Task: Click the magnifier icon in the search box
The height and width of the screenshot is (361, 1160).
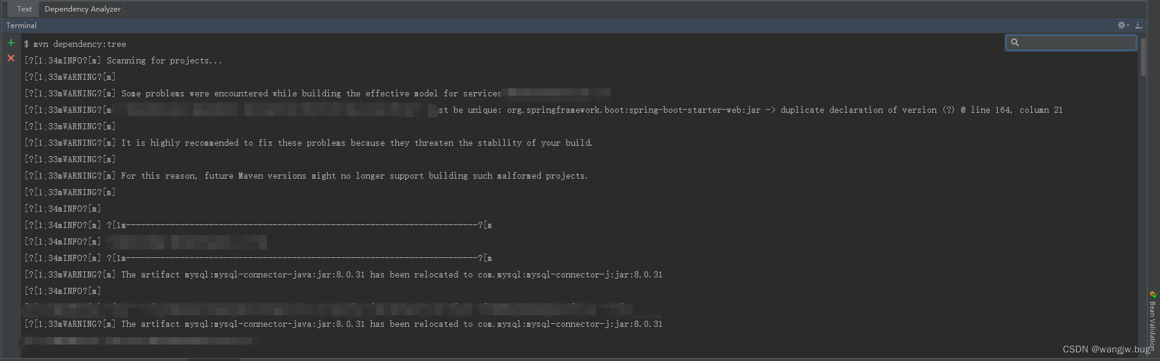Action: [1015, 42]
